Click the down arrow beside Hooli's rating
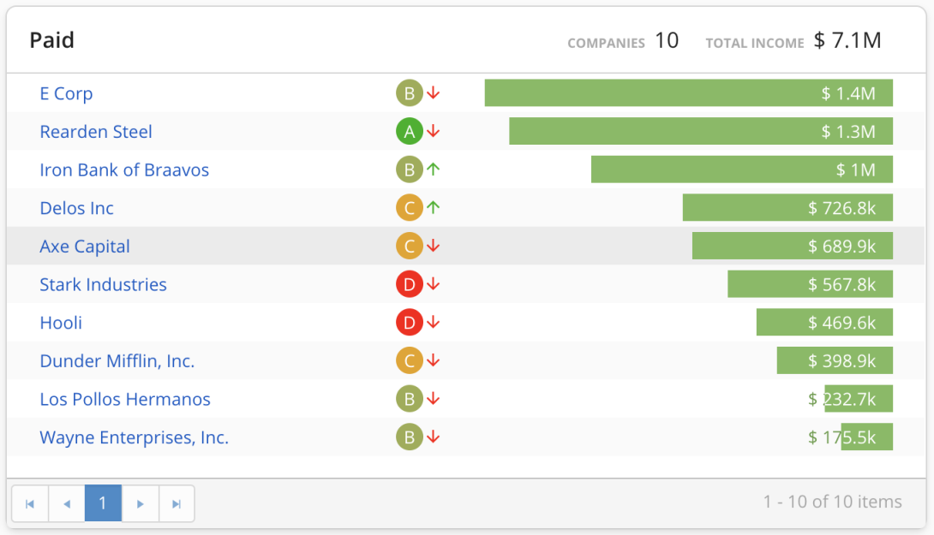Image resolution: width=934 pixels, height=535 pixels. point(434,323)
